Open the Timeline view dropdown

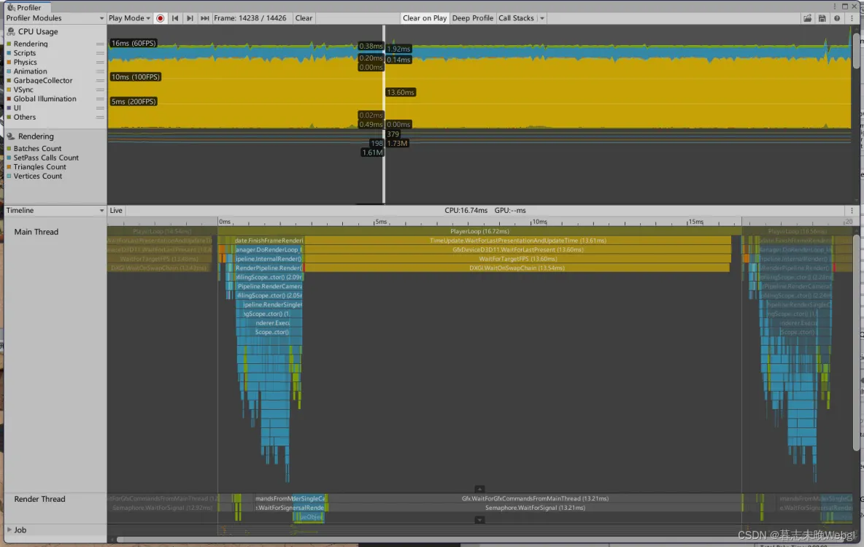pyautogui.click(x=55, y=211)
